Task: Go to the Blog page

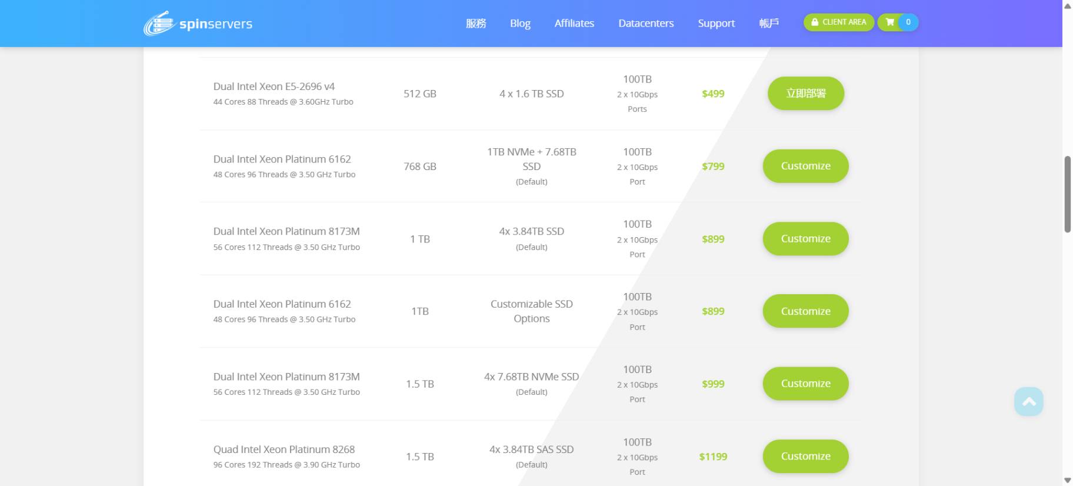Action: point(520,24)
